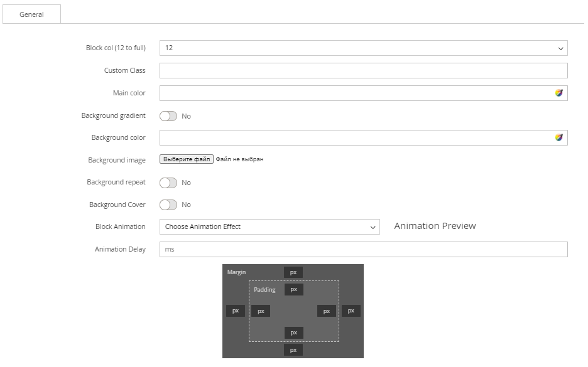Select the Margin left px box
This screenshot has width=588, height=367.
(x=236, y=311)
